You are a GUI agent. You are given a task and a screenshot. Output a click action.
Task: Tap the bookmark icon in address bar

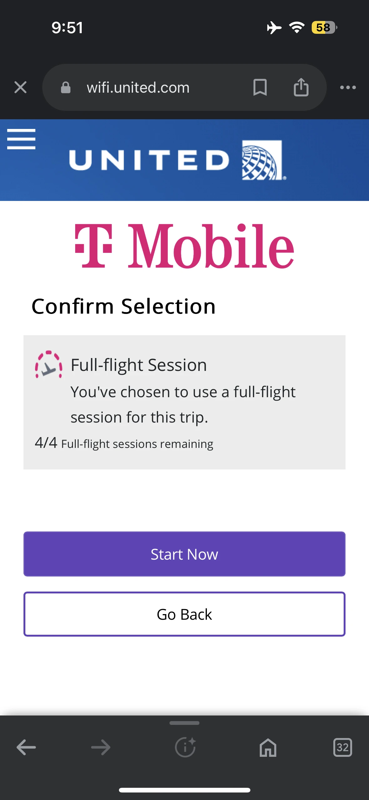pyautogui.click(x=260, y=87)
